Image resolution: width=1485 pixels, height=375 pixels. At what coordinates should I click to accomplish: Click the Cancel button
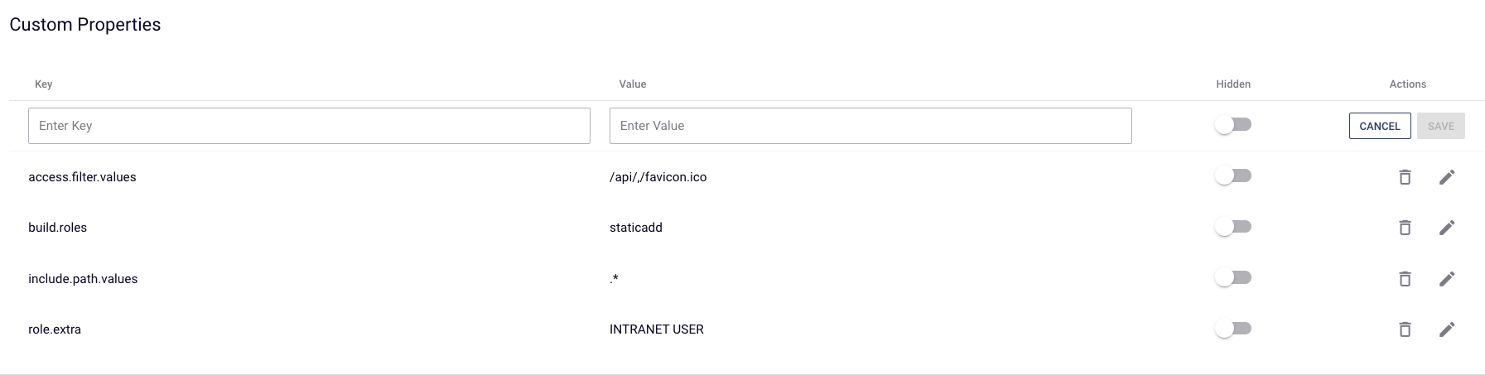[1380, 126]
